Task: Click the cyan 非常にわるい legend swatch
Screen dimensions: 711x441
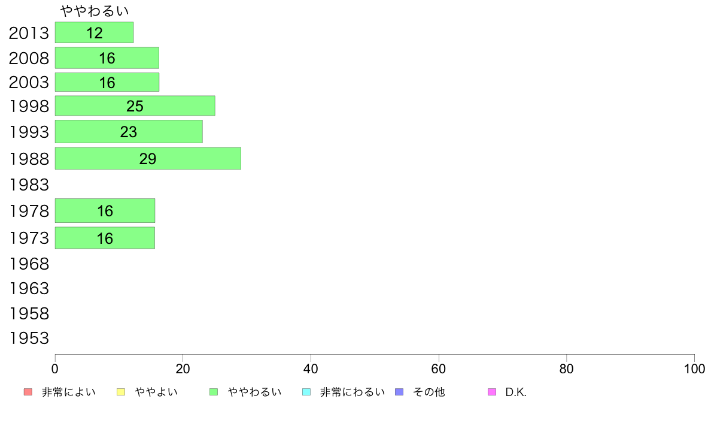Action: point(306,392)
